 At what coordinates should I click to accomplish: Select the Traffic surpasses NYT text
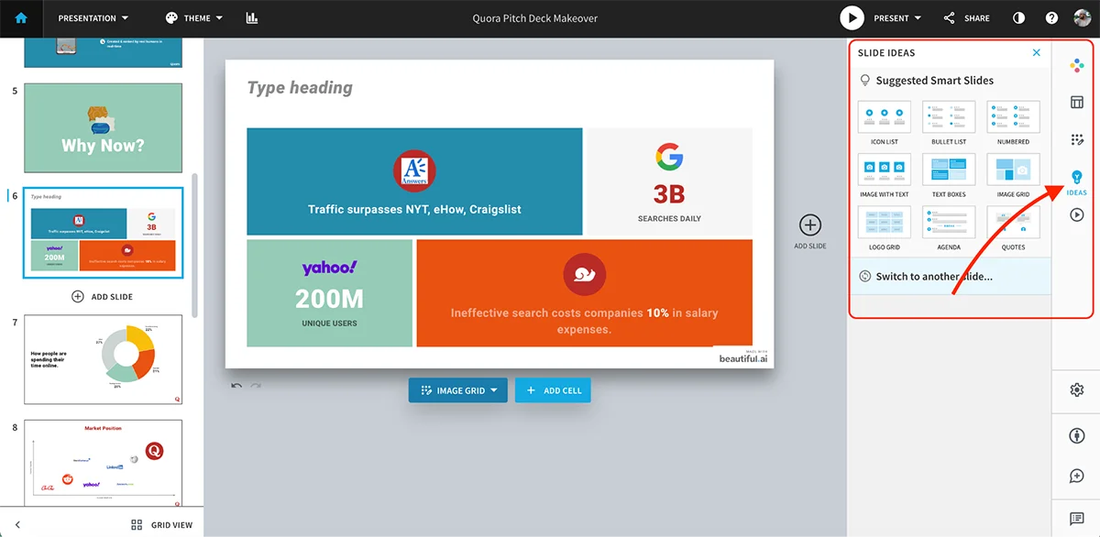coord(414,210)
